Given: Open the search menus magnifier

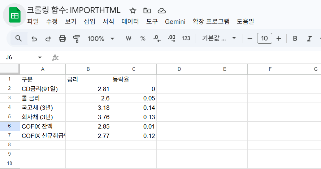Looking at the screenshot, I should coord(18,38).
